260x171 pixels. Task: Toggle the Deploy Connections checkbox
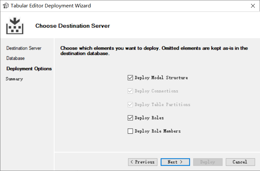[x=130, y=91]
